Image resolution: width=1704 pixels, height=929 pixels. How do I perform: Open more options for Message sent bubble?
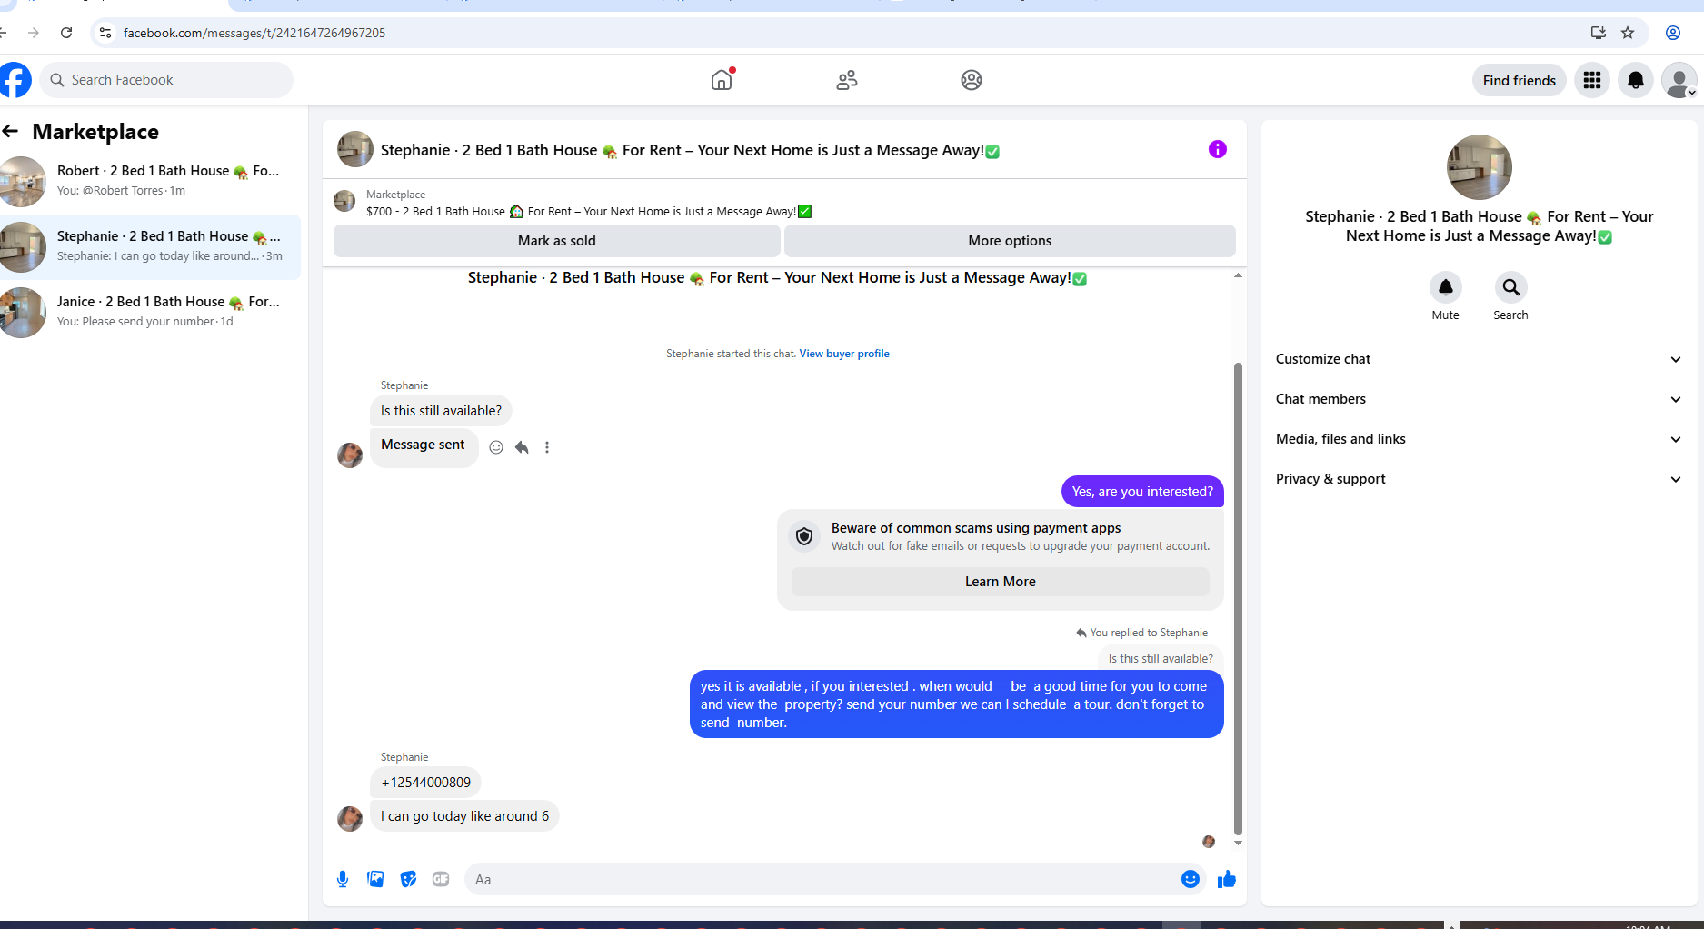pyautogui.click(x=547, y=447)
